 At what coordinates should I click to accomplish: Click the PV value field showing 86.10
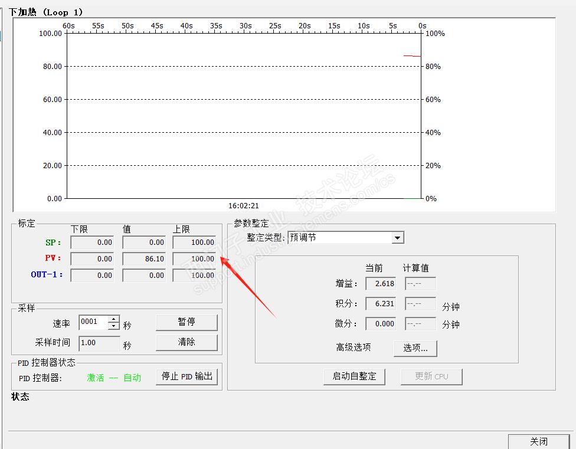pyautogui.click(x=144, y=259)
